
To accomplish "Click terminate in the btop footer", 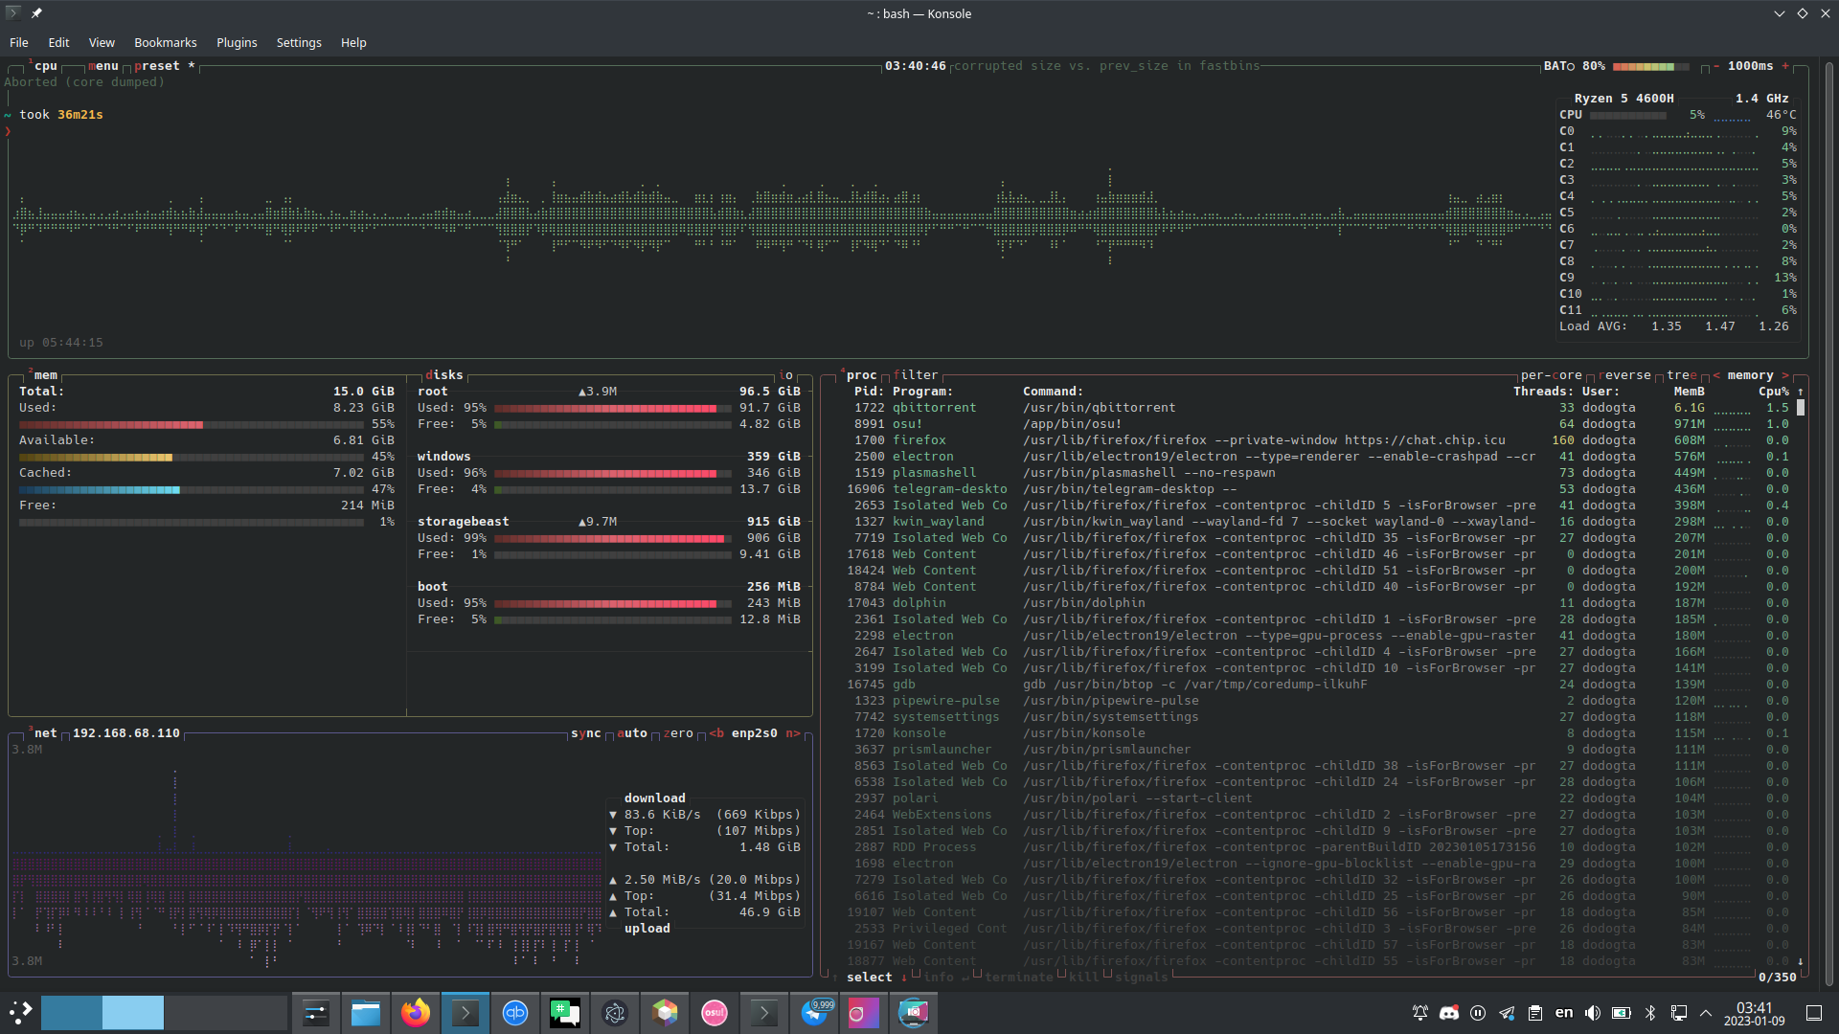I will (x=1018, y=978).
